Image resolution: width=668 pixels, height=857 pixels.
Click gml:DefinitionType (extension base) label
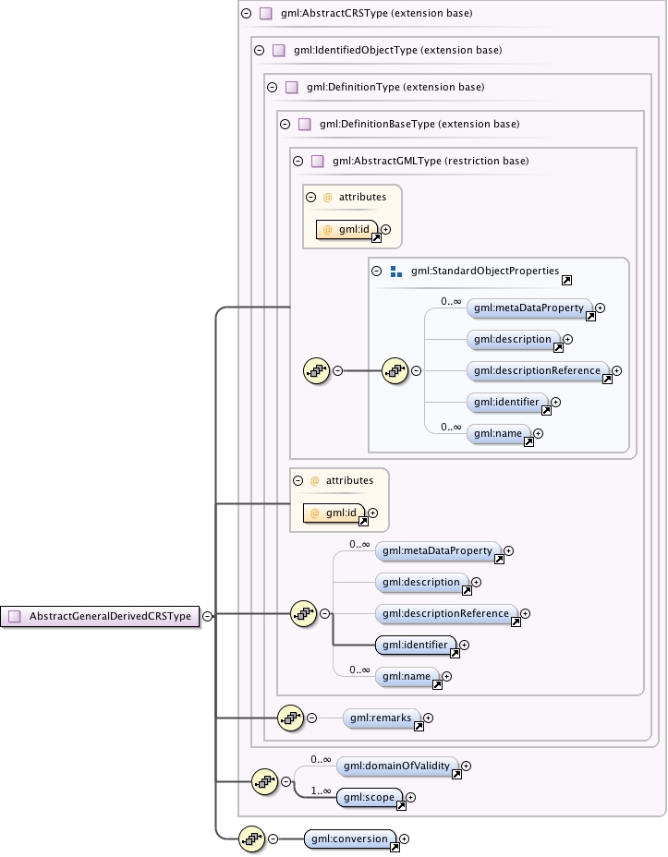(395, 87)
